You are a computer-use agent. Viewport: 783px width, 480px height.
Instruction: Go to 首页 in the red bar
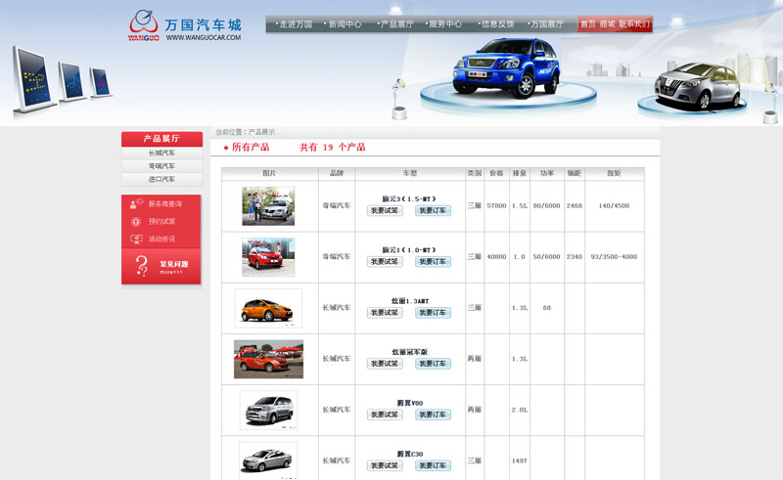(x=588, y=23)
